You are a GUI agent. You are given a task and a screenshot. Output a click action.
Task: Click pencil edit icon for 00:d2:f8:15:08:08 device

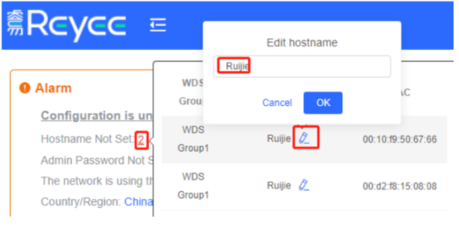pos(304,185)
